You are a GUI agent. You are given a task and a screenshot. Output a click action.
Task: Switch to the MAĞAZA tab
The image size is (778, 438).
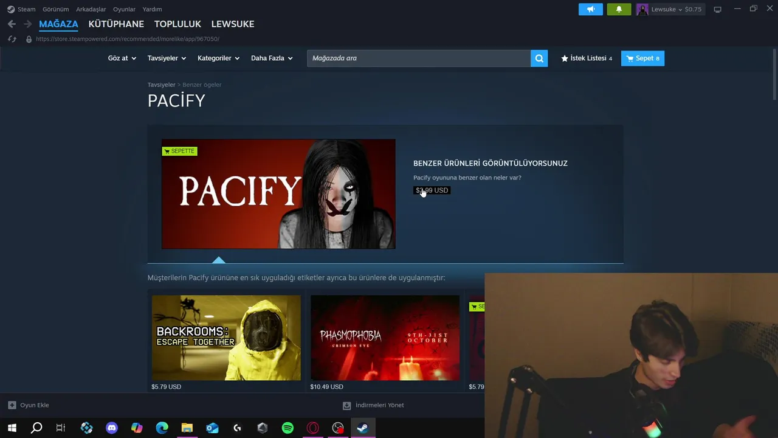point(58,24)
